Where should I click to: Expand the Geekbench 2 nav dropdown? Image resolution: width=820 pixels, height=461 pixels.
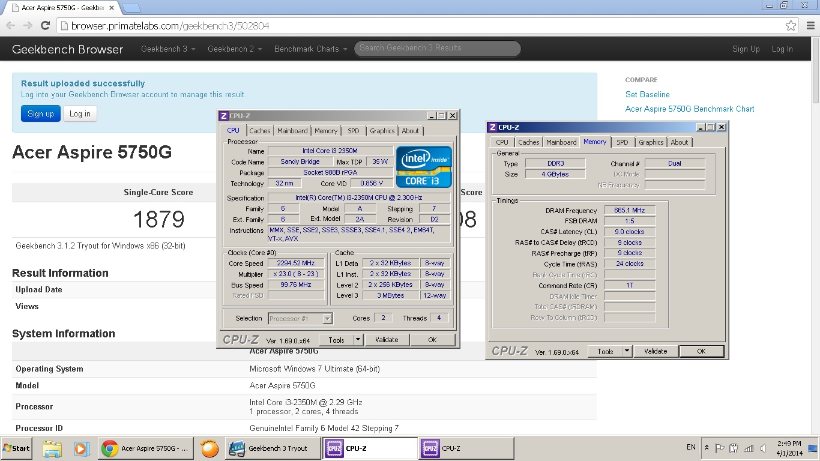[x=235, y=49]
